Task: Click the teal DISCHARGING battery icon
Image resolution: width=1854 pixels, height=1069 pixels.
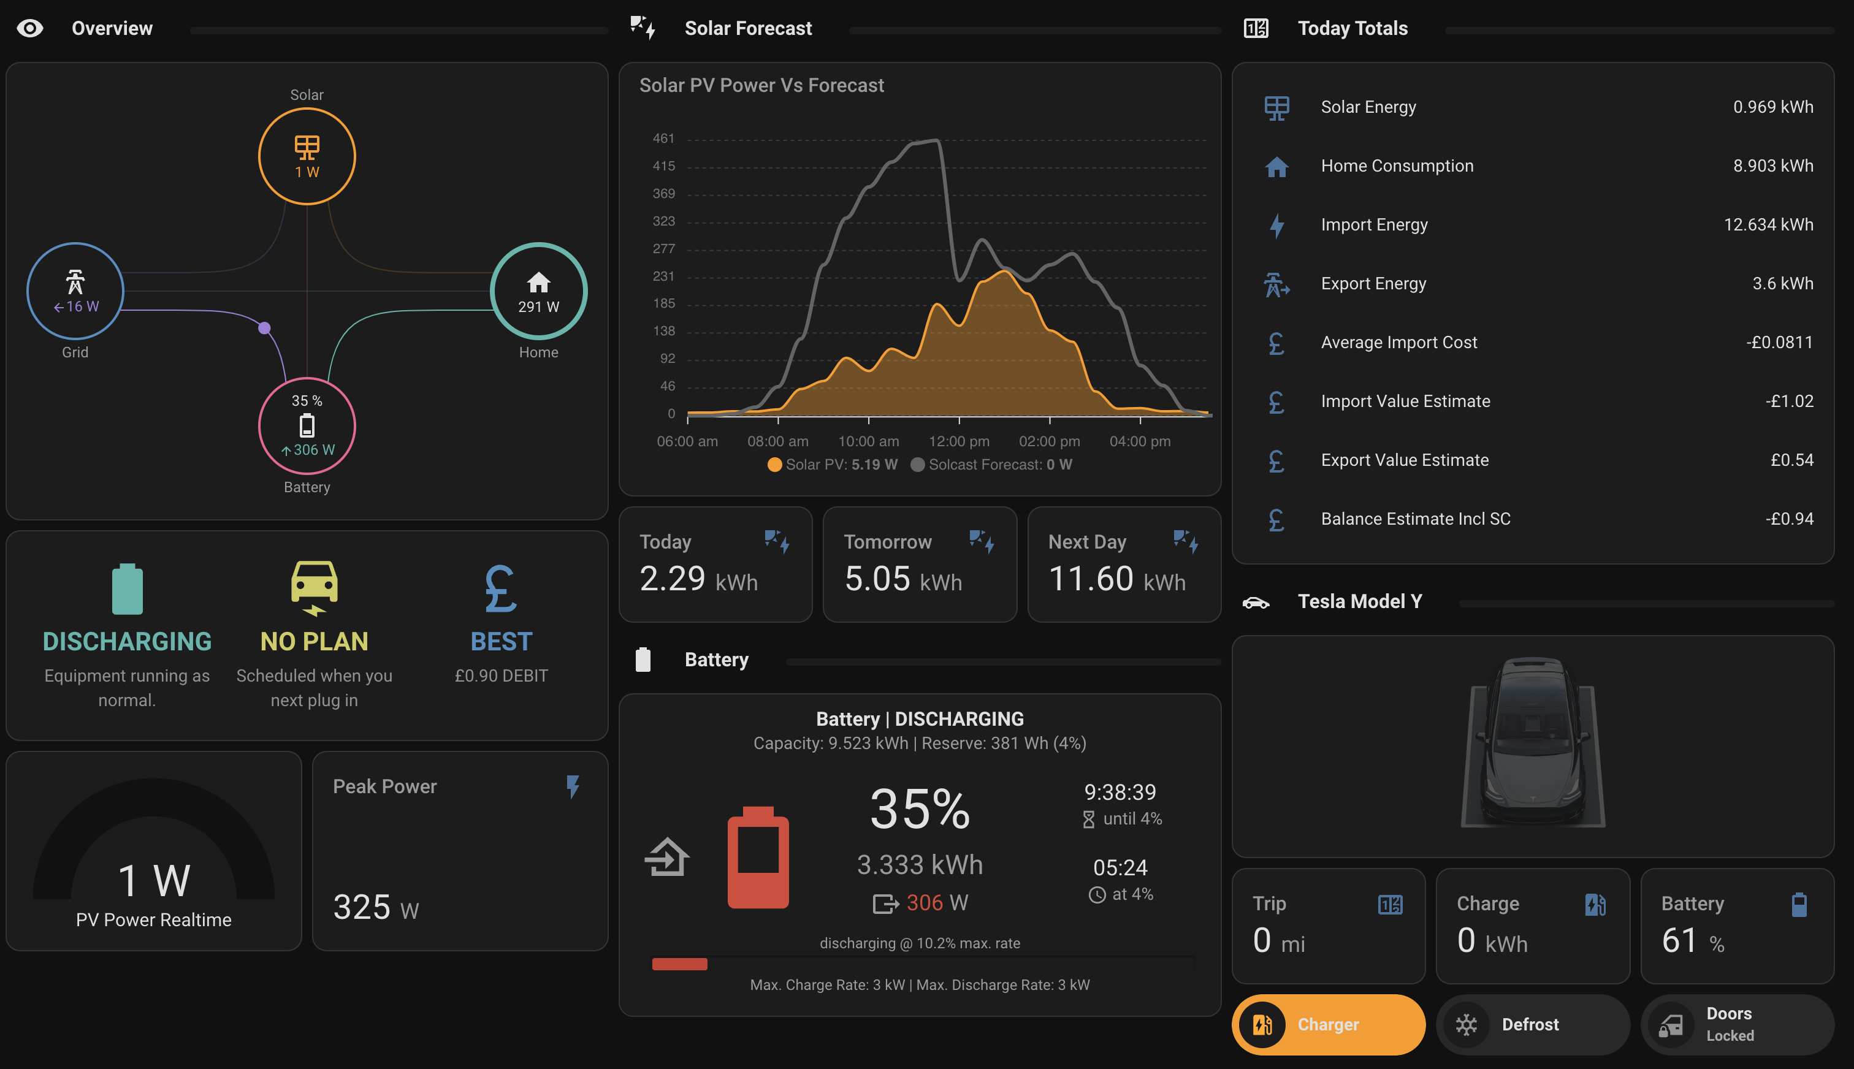Action: click(127, 588)
